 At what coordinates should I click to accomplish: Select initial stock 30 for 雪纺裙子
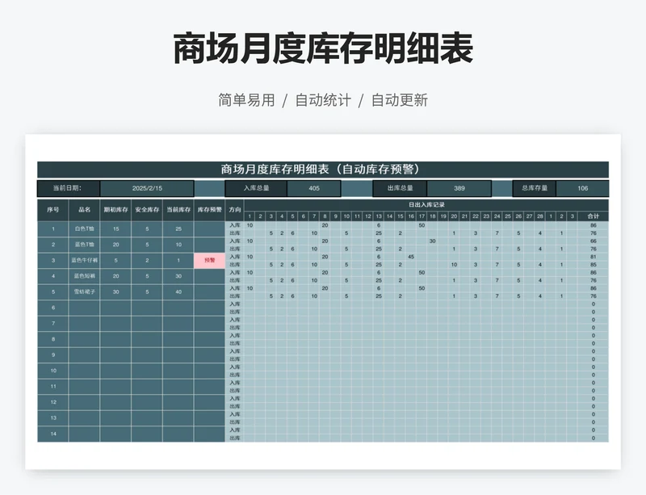pos(115,292)
